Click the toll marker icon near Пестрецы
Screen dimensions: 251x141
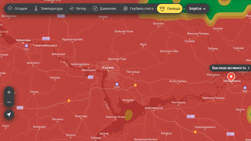[135, 85]
